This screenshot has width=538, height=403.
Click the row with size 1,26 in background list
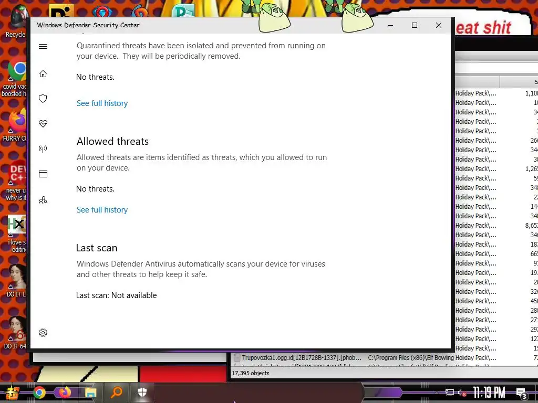point(496,169)
